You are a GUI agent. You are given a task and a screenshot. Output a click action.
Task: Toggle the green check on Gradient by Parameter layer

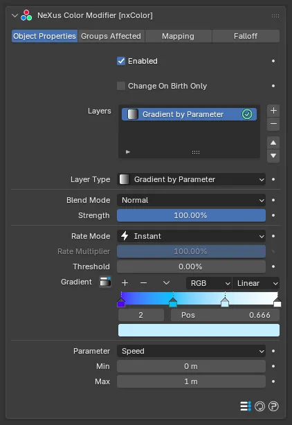tap(247, 114)
